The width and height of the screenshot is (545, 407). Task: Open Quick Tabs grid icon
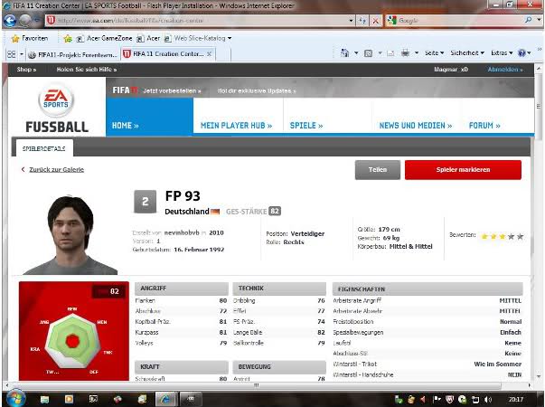[x=12, y=54]
